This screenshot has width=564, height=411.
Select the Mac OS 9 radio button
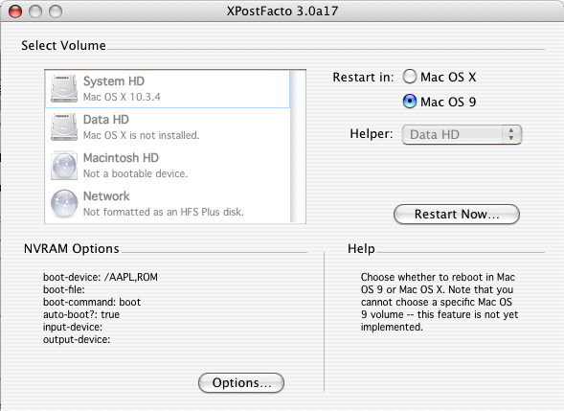[x=409, y=102]
